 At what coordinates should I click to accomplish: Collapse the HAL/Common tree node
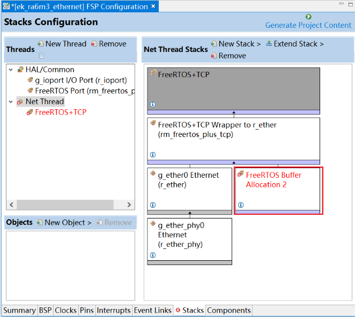coord(12,70)
